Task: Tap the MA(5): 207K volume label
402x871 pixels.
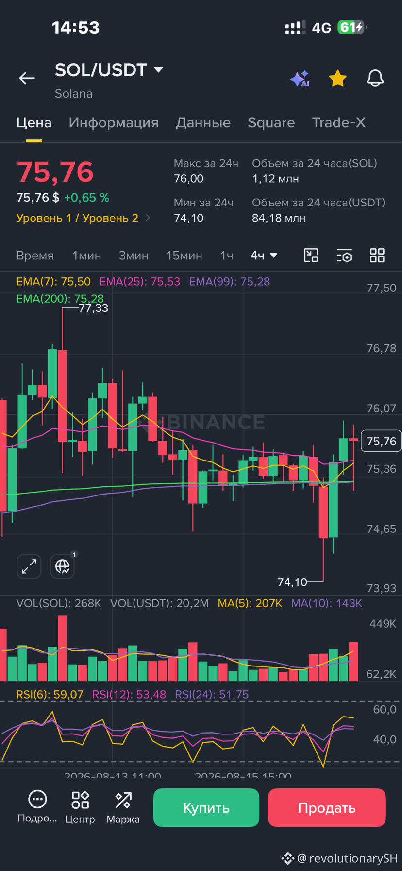Action: point(250,603)
